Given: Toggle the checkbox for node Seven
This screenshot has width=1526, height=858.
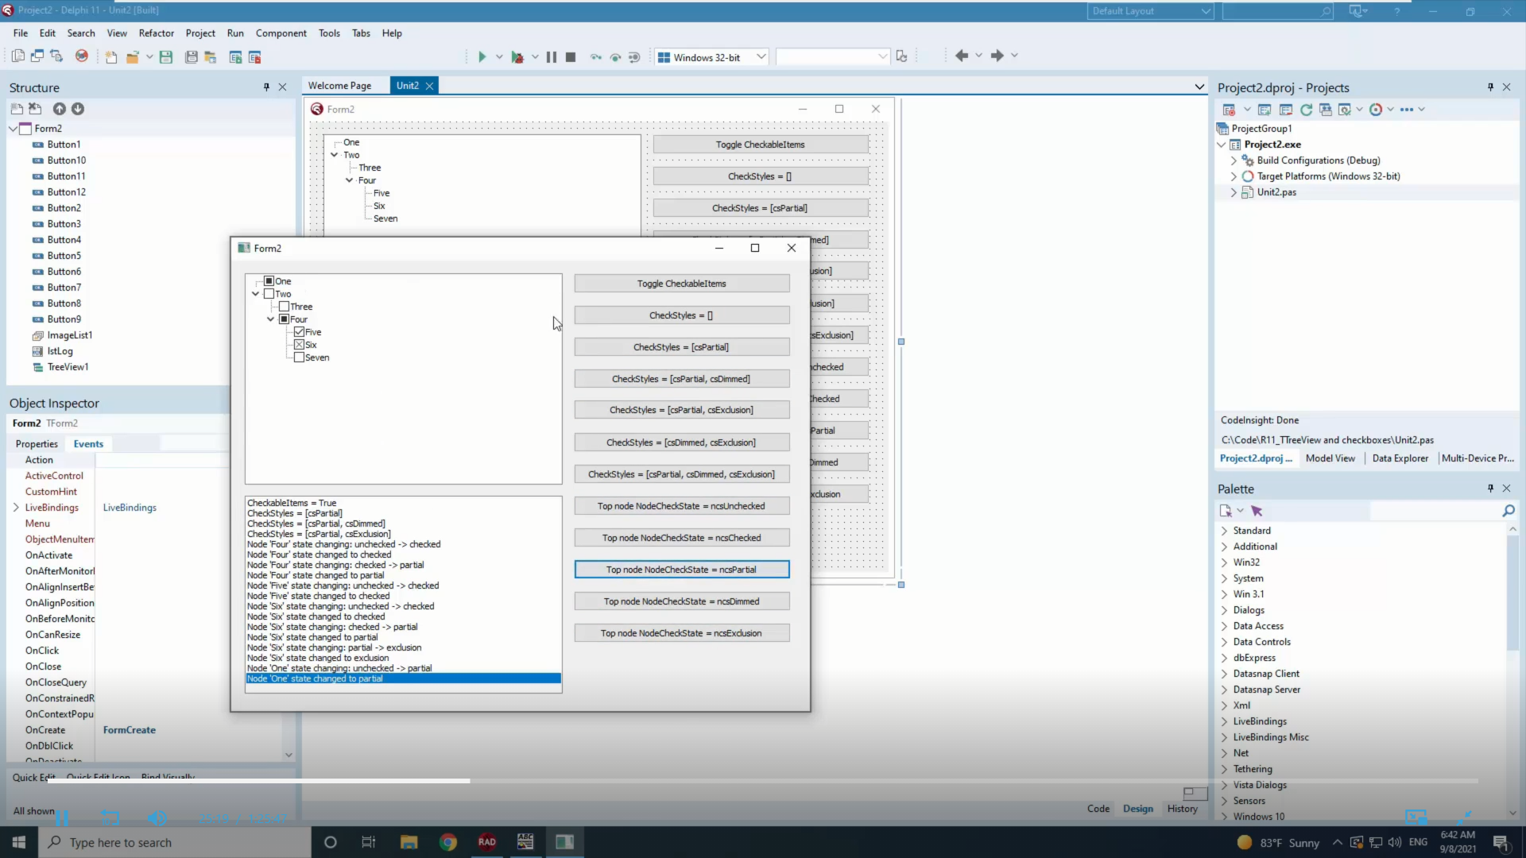Looking at the screenshot, I should [299, 357].
